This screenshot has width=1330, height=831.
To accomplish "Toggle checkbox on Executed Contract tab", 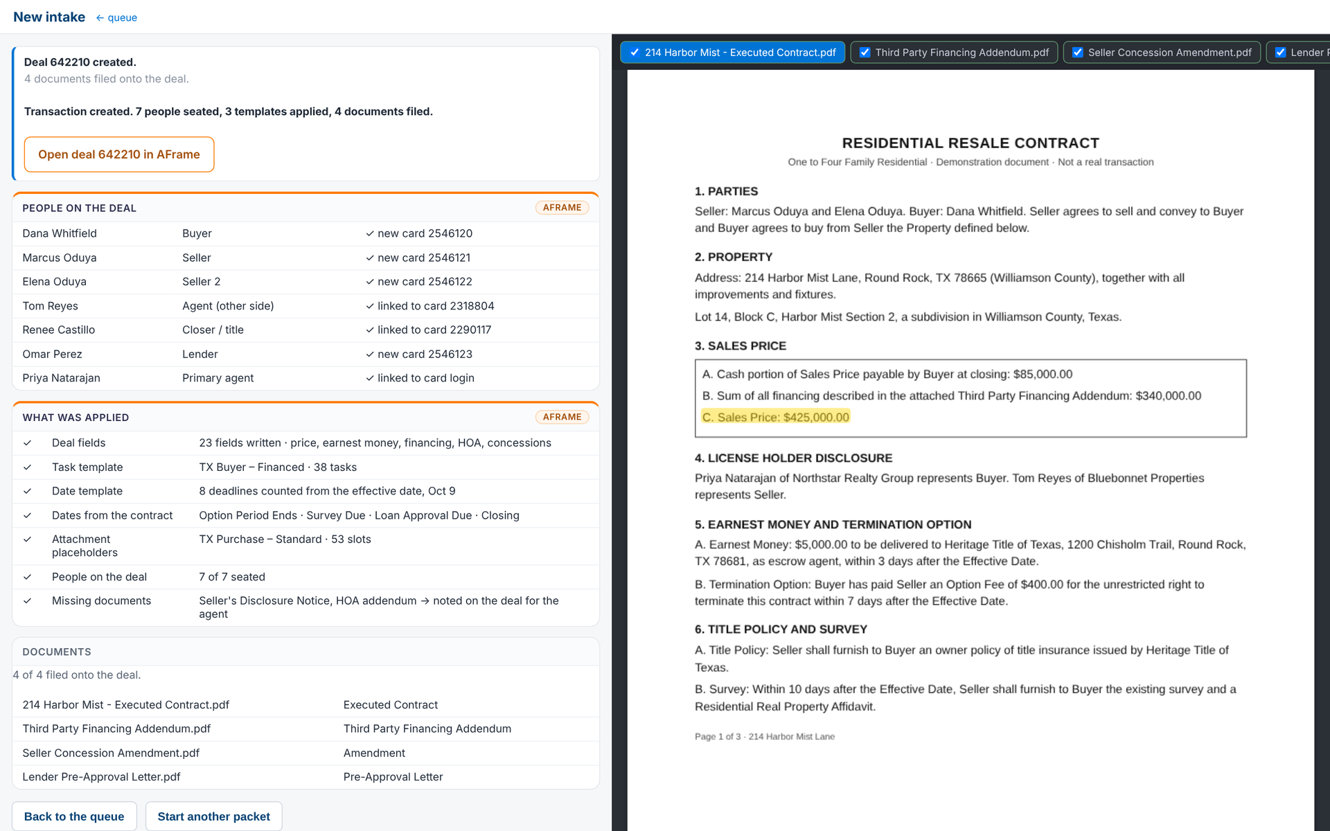I will (635, 53).
